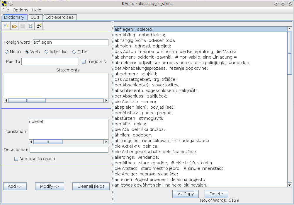Select the 'das Abitur: matura' entry
Image resolution: width=294 pixels, height=205 pixels.
pyautogui.click(x=200, y=52)
